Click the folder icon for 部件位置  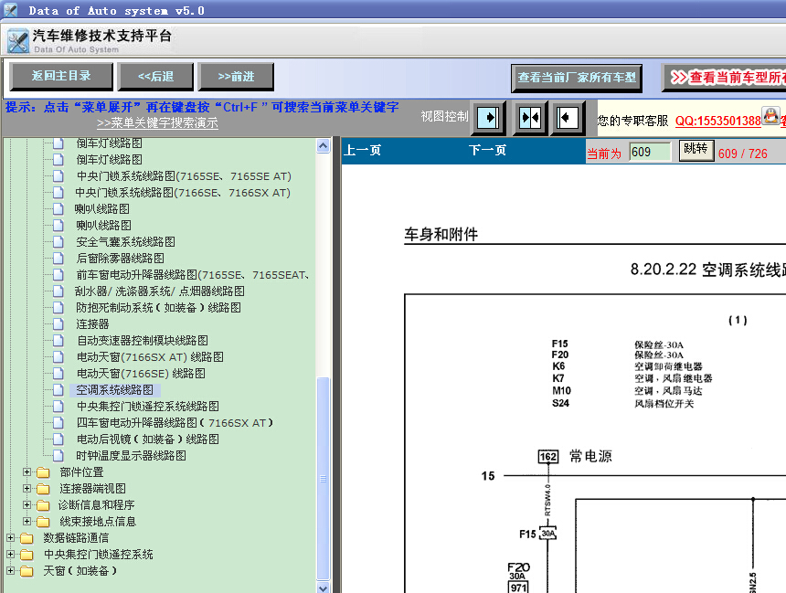44,472
